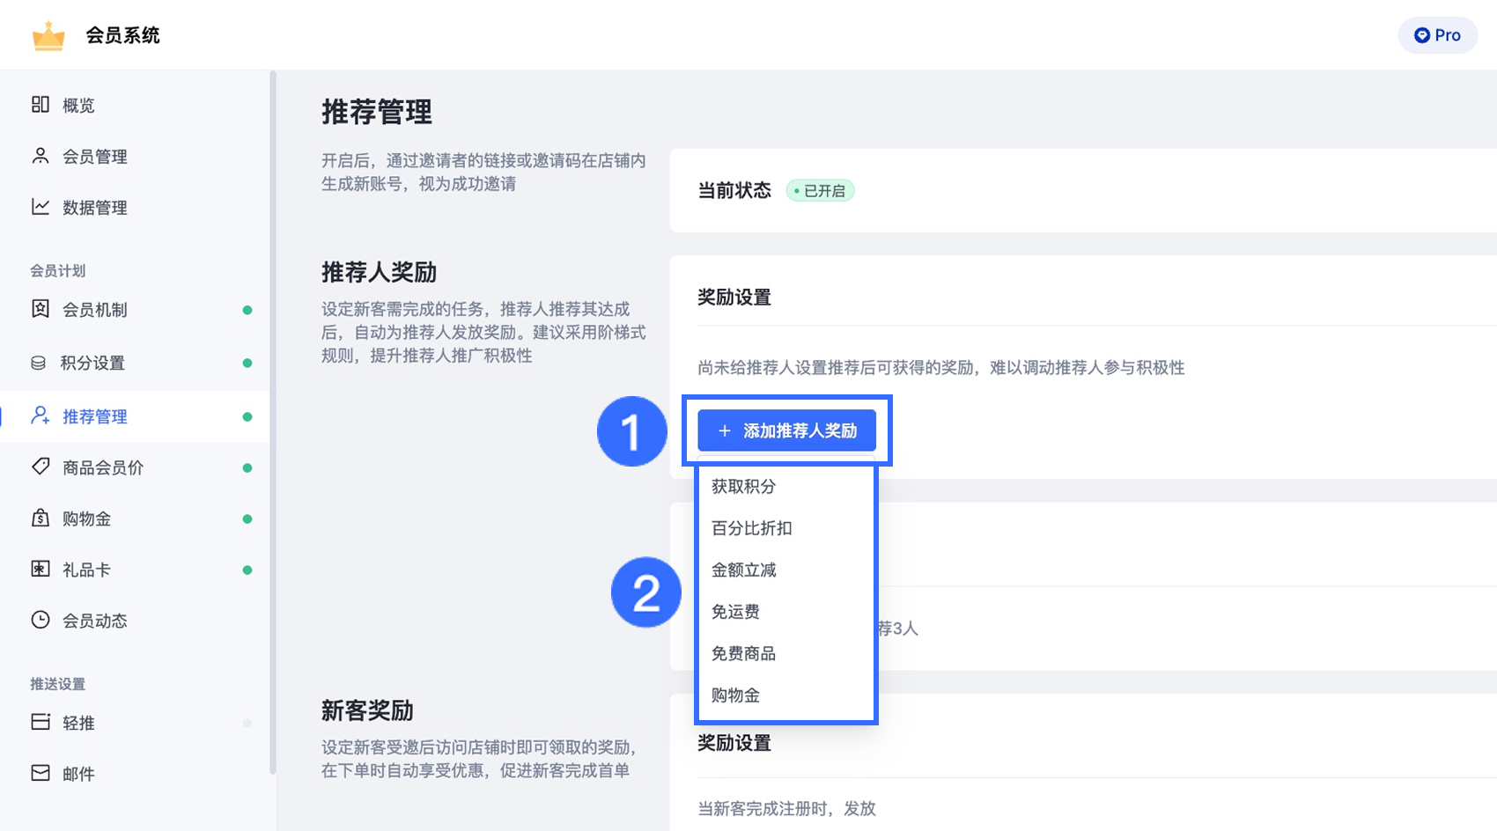
Task: Select the 会员动态 clock icon
Action: pos(41,620)
